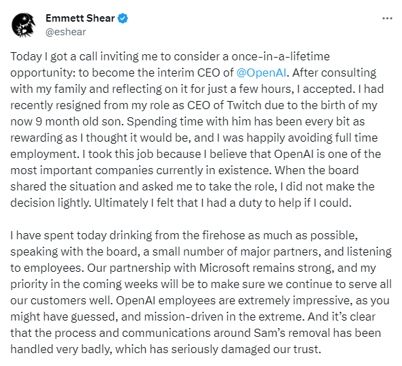
Task: Click the sentence starting Ultimately I felt
Action: pyautogui.click(x=222, y=203)
